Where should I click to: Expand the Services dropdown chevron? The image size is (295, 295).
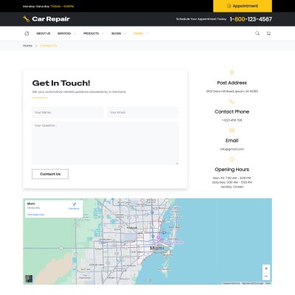[74, 34]
